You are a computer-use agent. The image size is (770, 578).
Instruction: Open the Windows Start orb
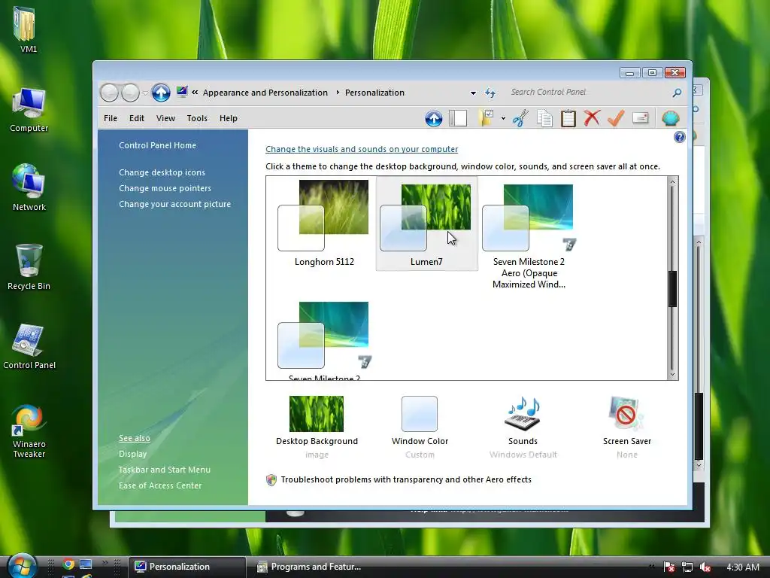(x=22, y=566)
